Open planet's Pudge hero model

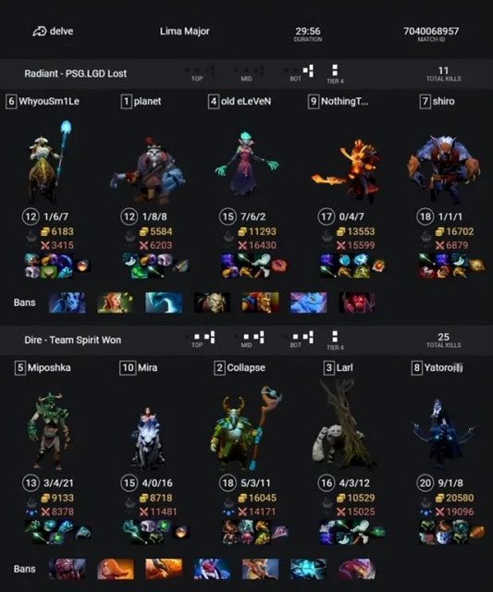pos(148,170)
